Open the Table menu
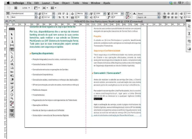 [x=76, y=3]
